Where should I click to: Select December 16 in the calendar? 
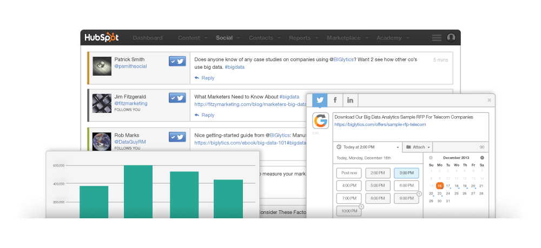[439, 186]
